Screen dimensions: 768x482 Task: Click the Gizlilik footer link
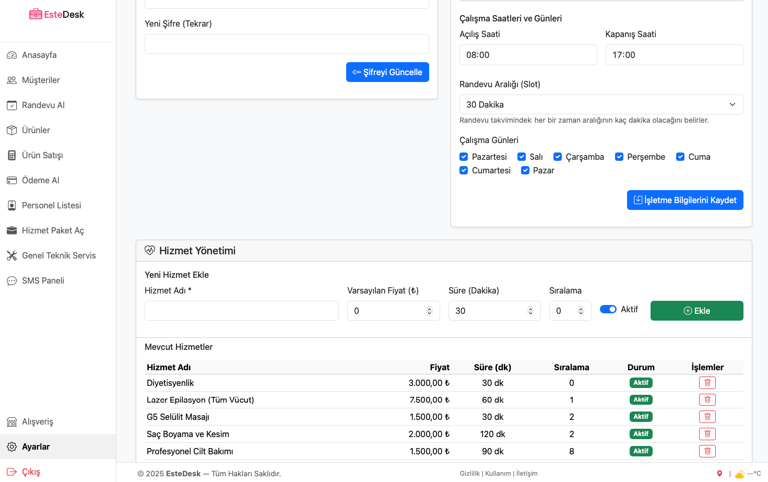tap(469, 474)
